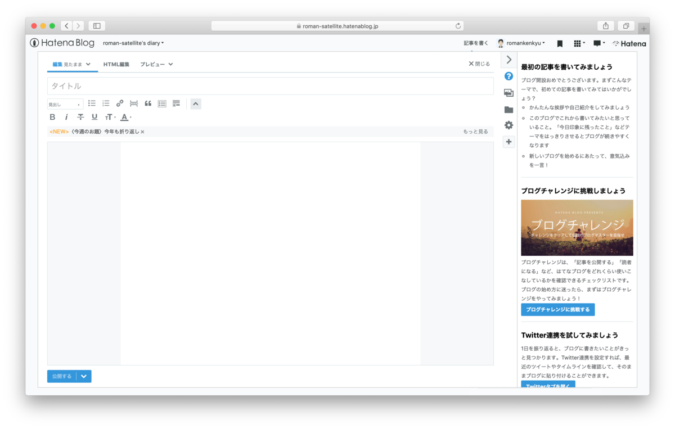The image size is (675, 429).
Task: Insert a bulleted list in the editor
Action: tap(92, 103)
